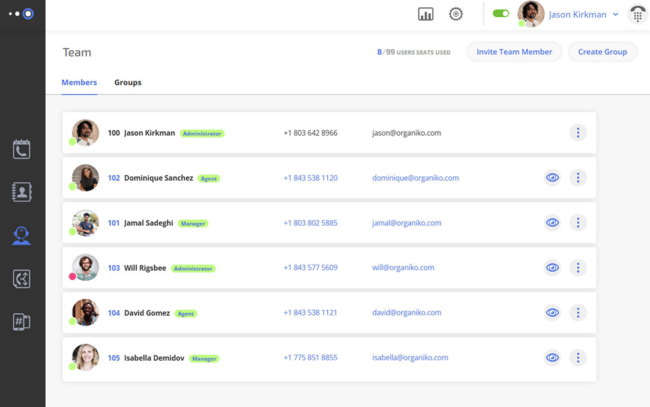Switch to the Groups tab
Screen dimensions: 650x407
pyautogui.click(x=128, y=82)
